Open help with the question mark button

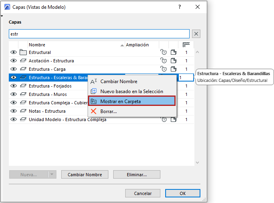tap(180, 7)
